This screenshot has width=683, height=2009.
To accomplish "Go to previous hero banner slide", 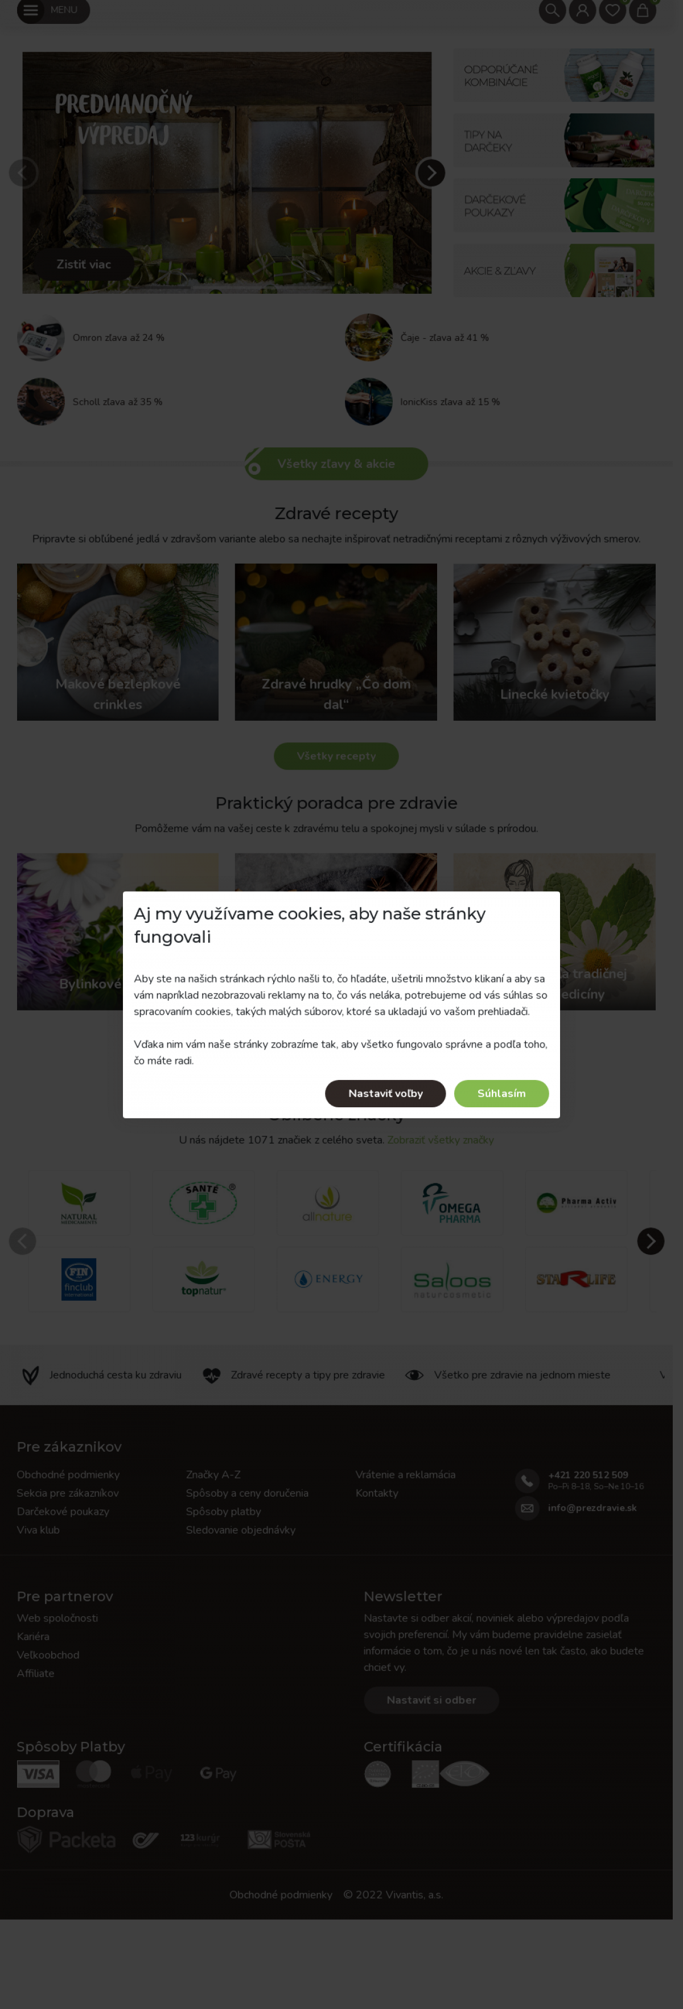I will click(23, 172).
